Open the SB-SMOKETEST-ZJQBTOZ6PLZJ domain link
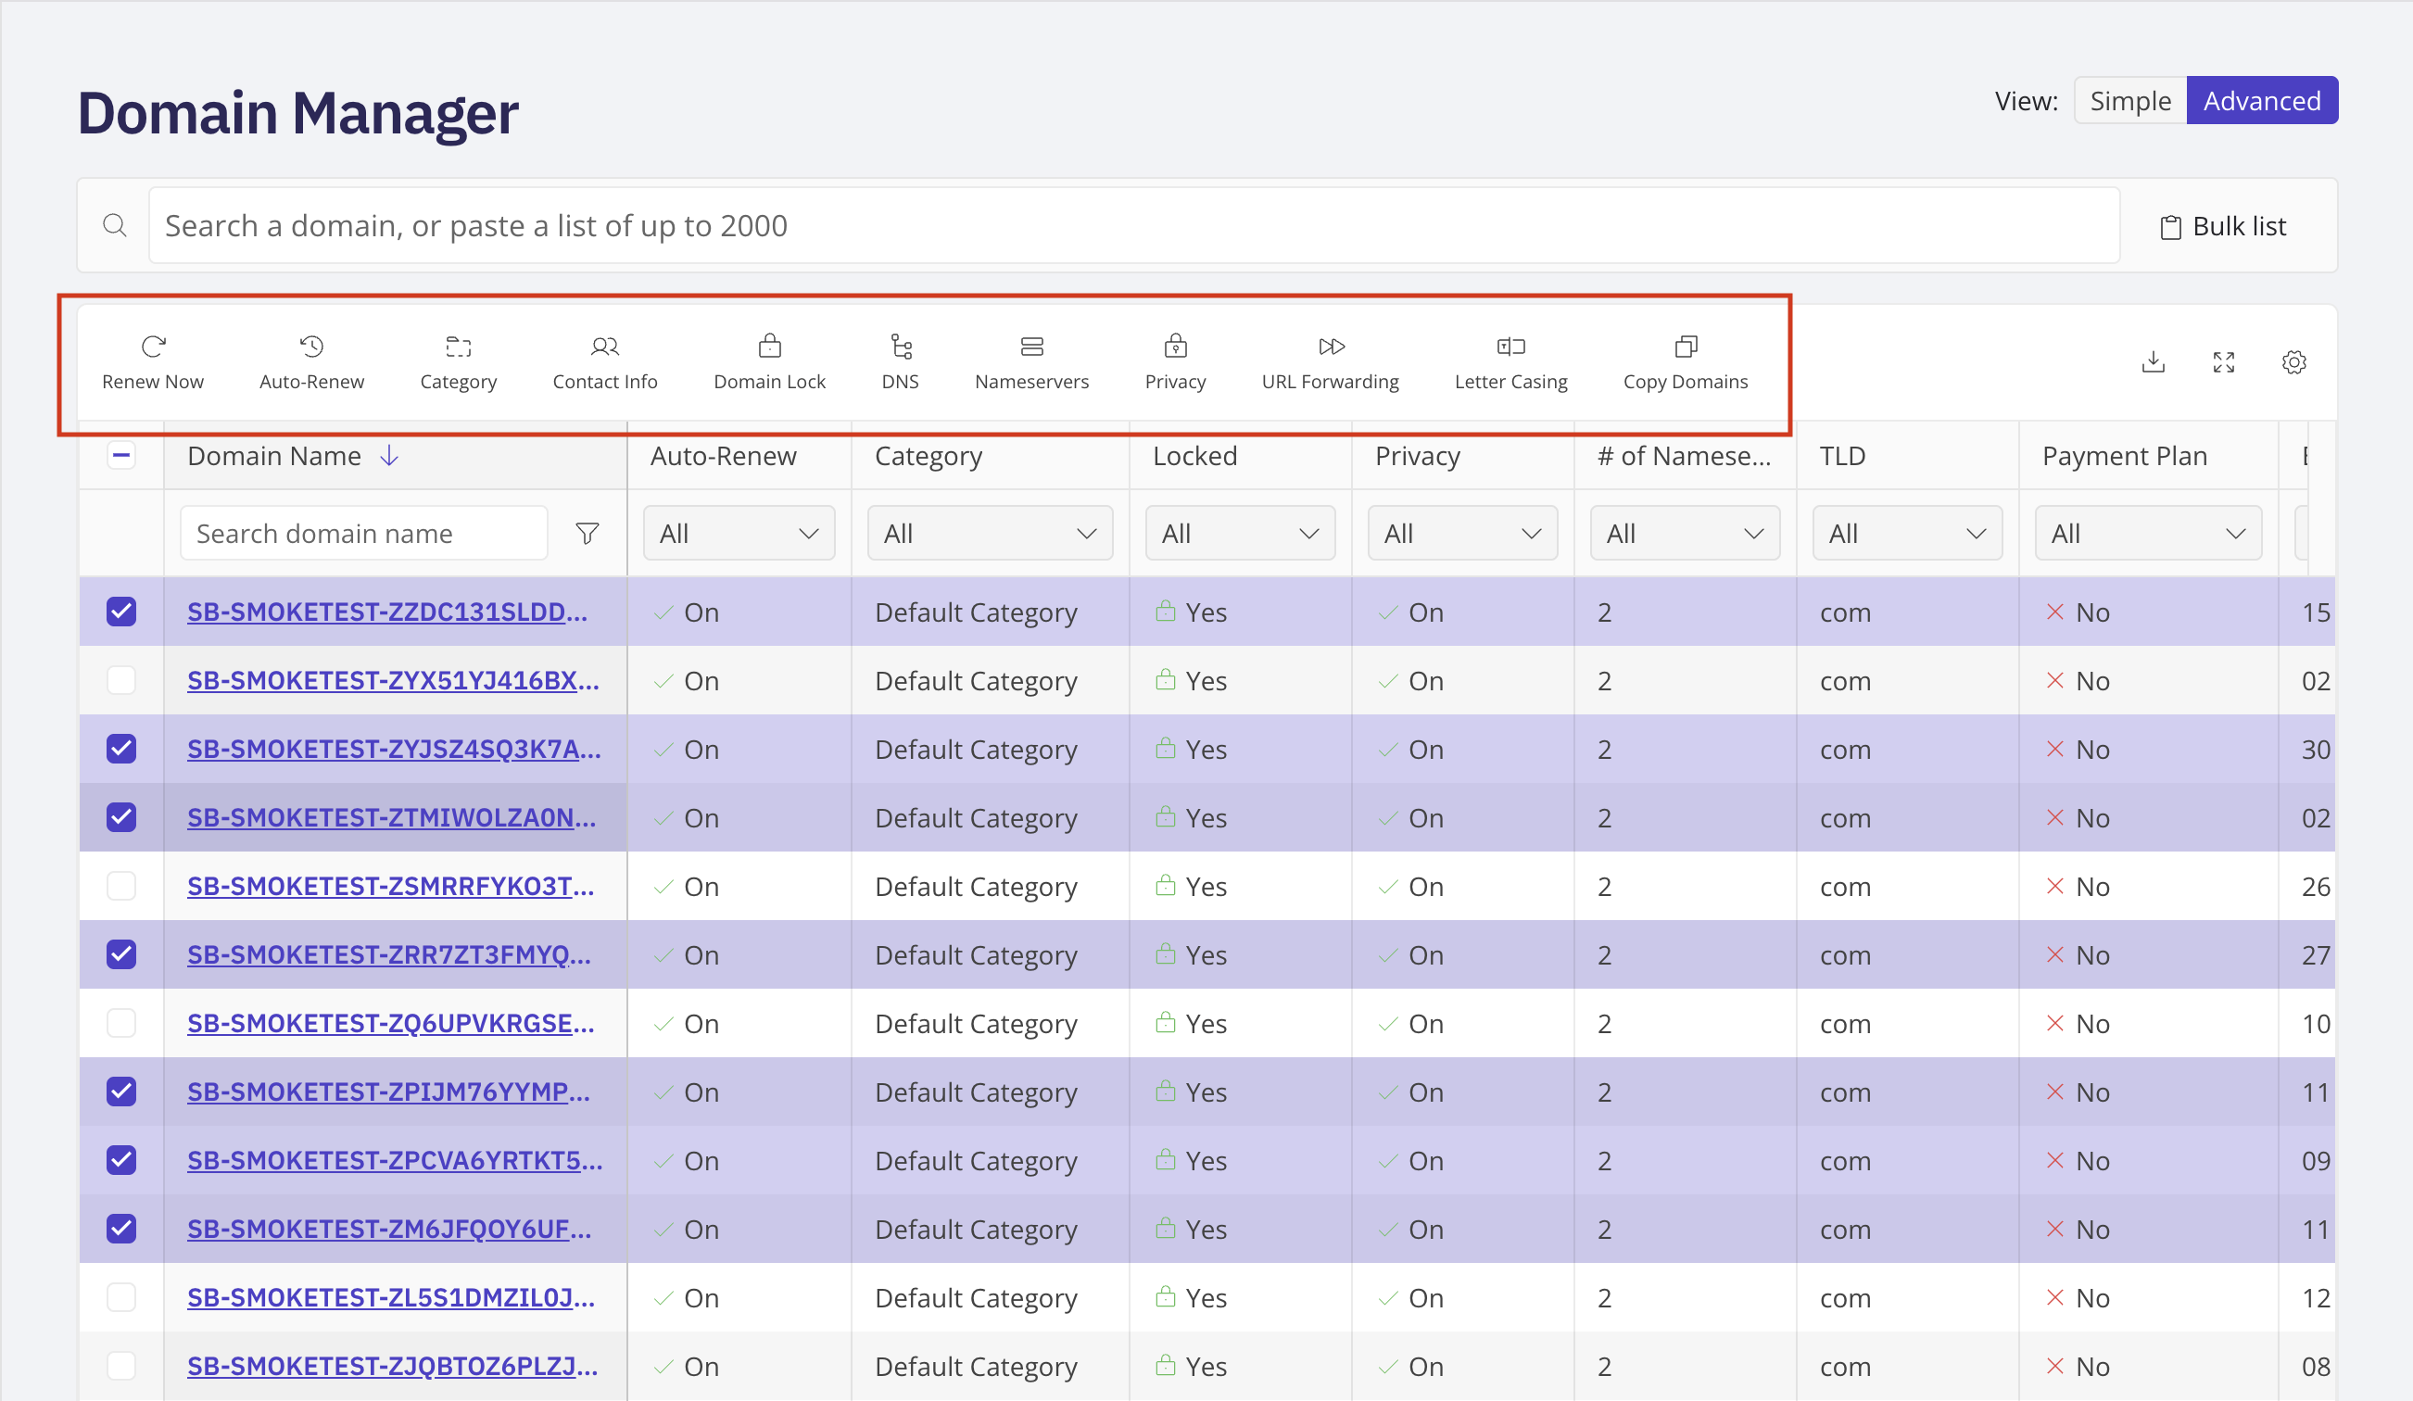This screenshot has width=2413, height=1401. click(x=392, y=1366)
